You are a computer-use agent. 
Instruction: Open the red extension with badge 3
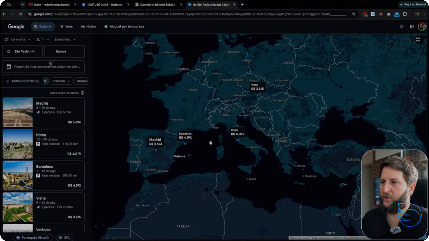(x=365, y=14)
